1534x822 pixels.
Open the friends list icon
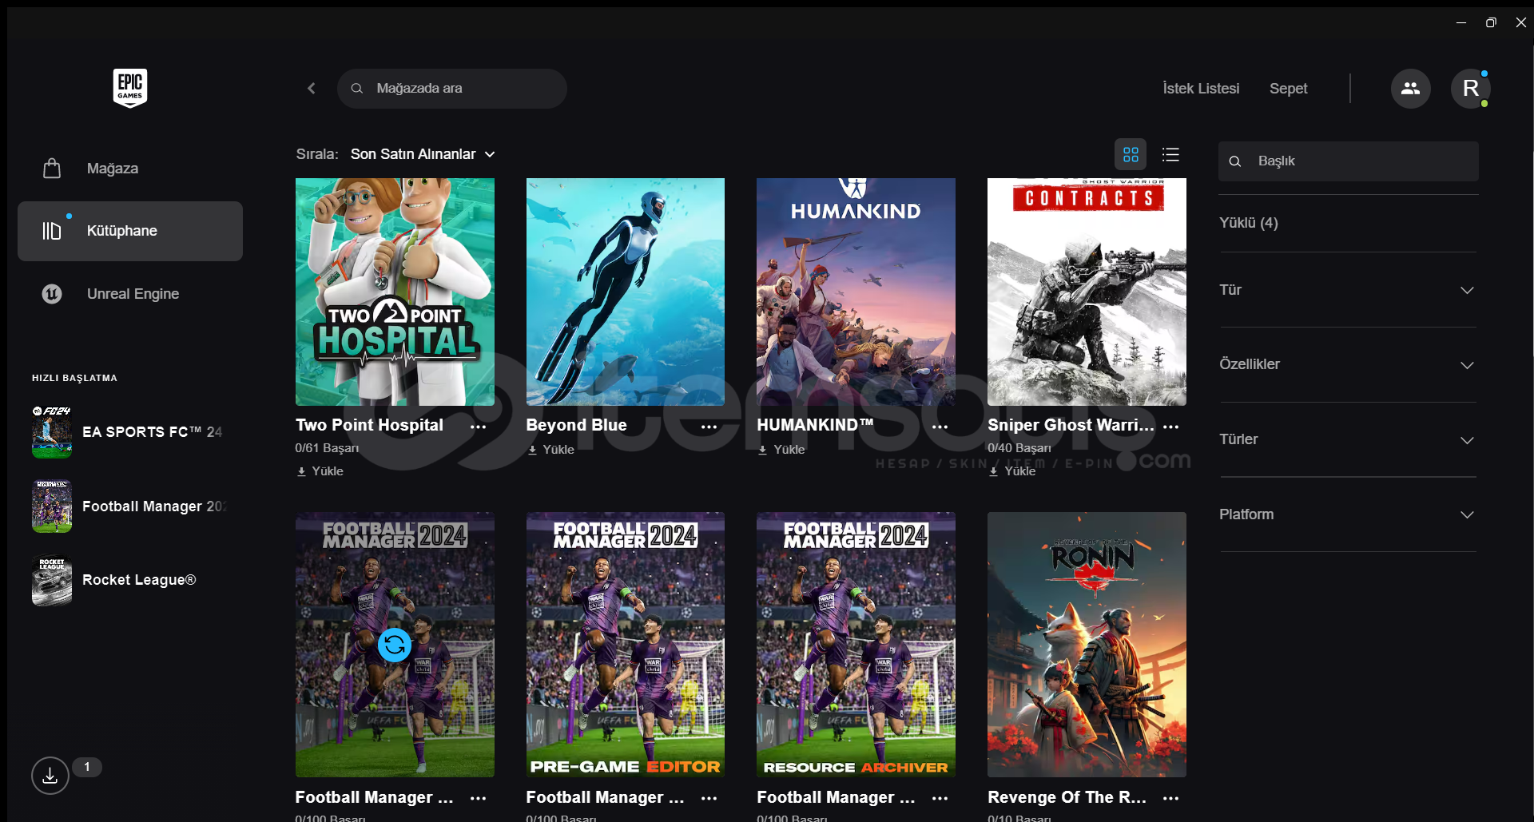point(1410,89)
